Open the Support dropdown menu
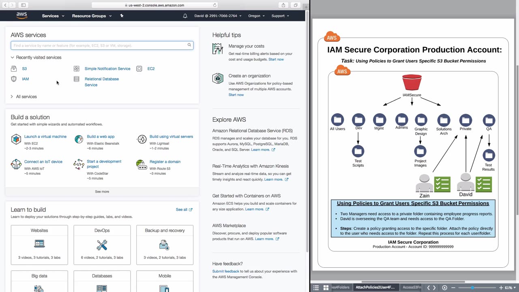The width and height of the screenshot is (519, 292). tap(280, 16)
